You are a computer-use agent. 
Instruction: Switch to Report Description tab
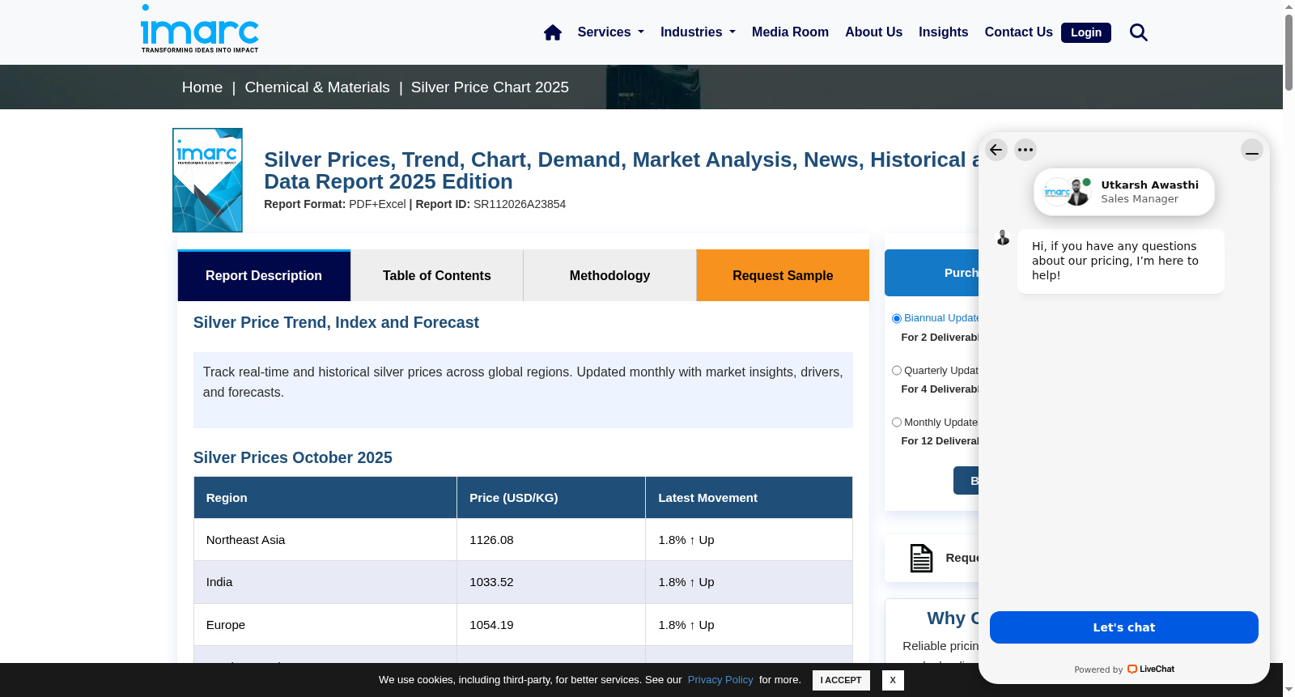coord(264,275)
